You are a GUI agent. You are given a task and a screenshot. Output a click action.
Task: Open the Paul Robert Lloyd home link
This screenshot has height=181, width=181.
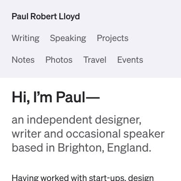pos(46,16)
